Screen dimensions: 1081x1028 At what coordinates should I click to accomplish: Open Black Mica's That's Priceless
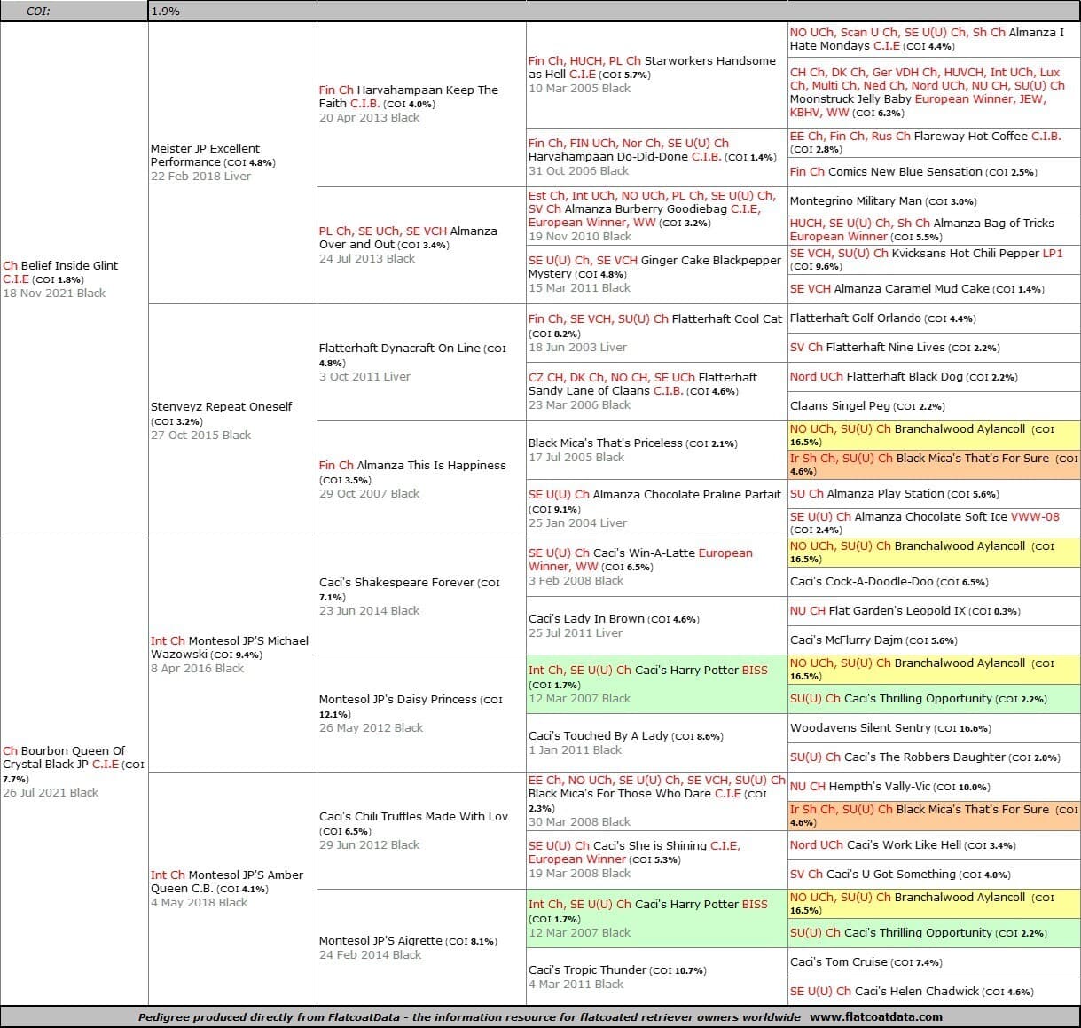click(605, 443)
